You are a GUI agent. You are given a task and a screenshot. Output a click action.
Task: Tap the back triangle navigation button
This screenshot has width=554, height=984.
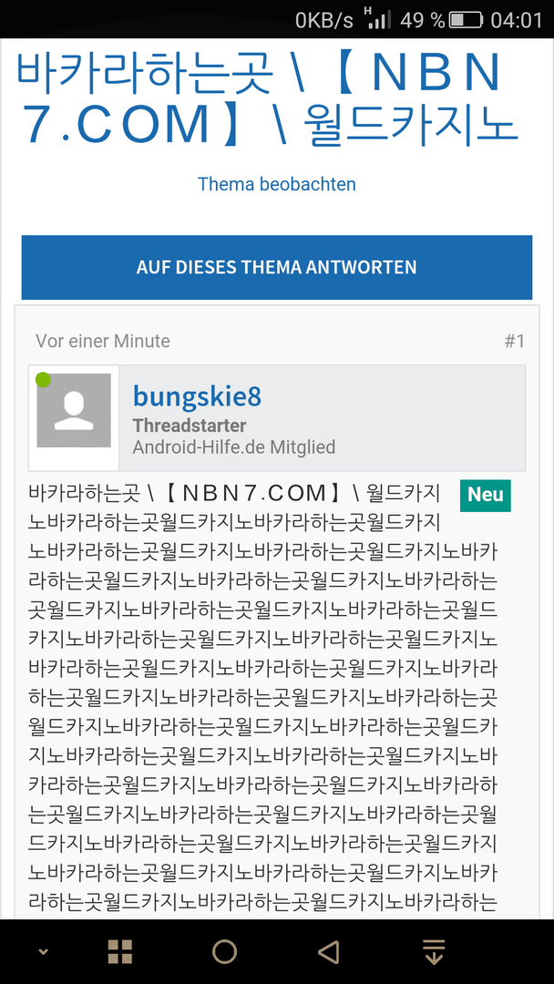(328, 951)
